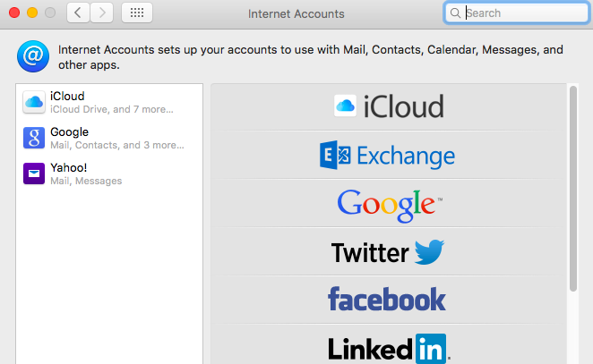Click the Search field in toolbar
Image resolution: width=593 pixels, height=364 pixels.
click(517, 13)
